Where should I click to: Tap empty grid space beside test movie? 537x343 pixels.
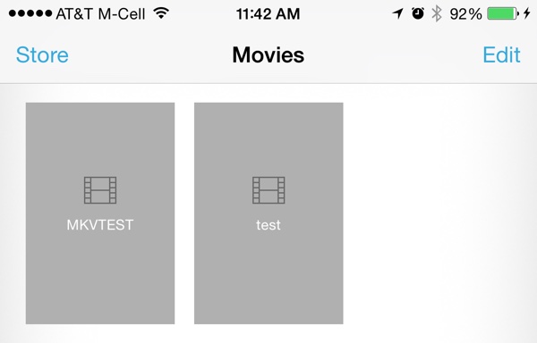[x=437, y=213]
